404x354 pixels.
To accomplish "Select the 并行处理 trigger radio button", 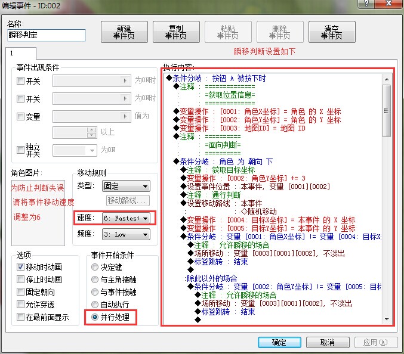I will (95, 317).
